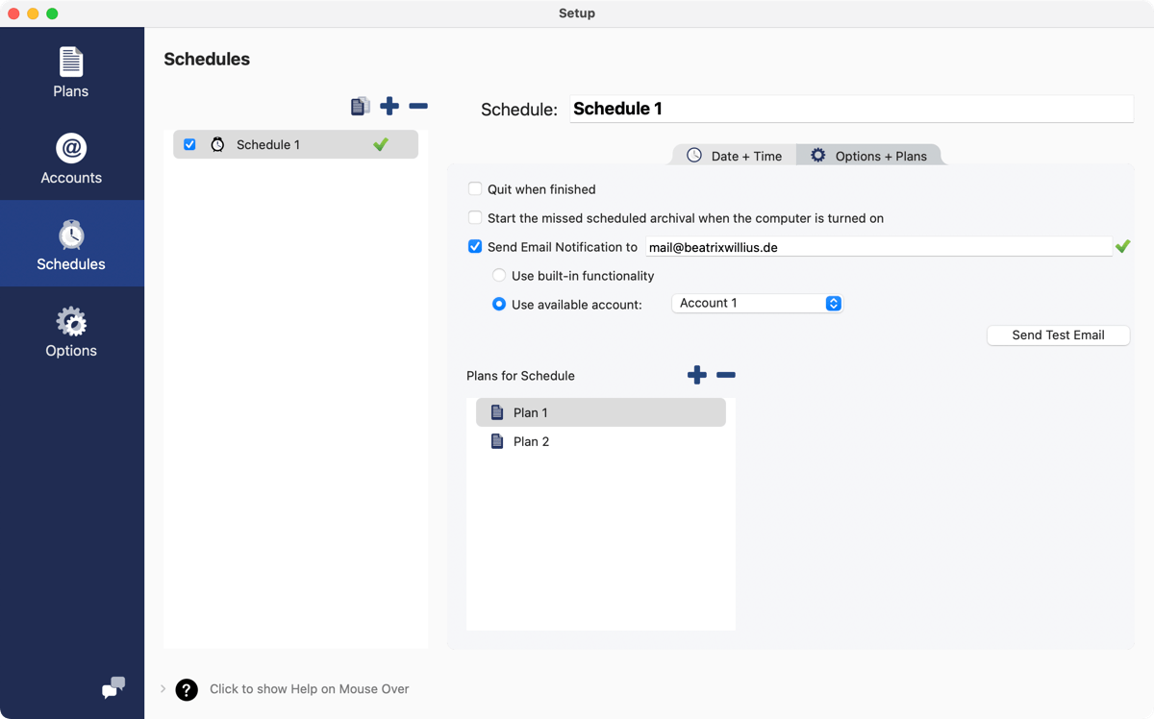Disable Schedule 1 checkbox in list
Screen dimensions: 1154x719
[189, 144]
